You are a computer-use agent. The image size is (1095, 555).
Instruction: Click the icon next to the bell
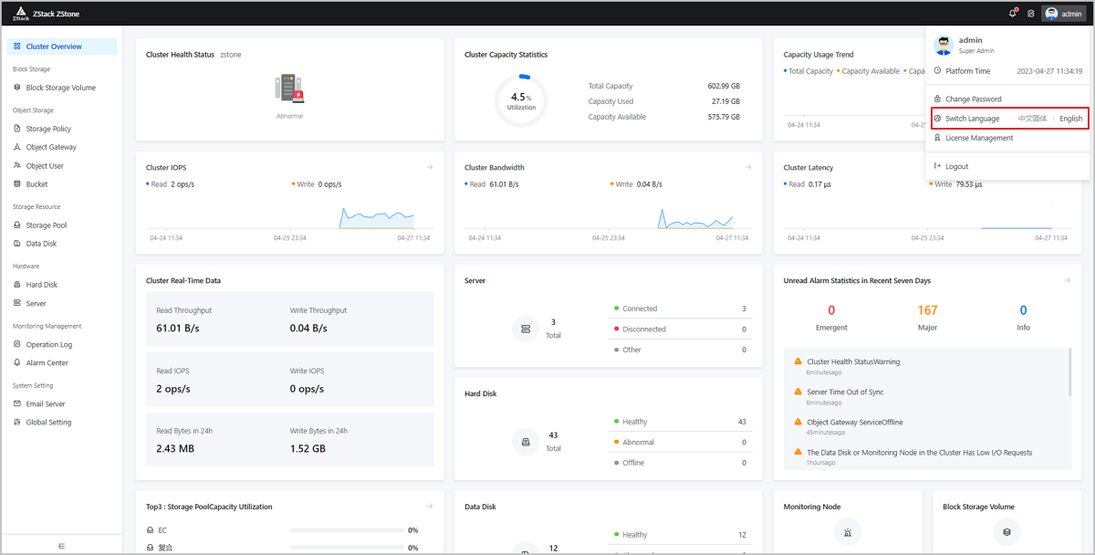1031,14
